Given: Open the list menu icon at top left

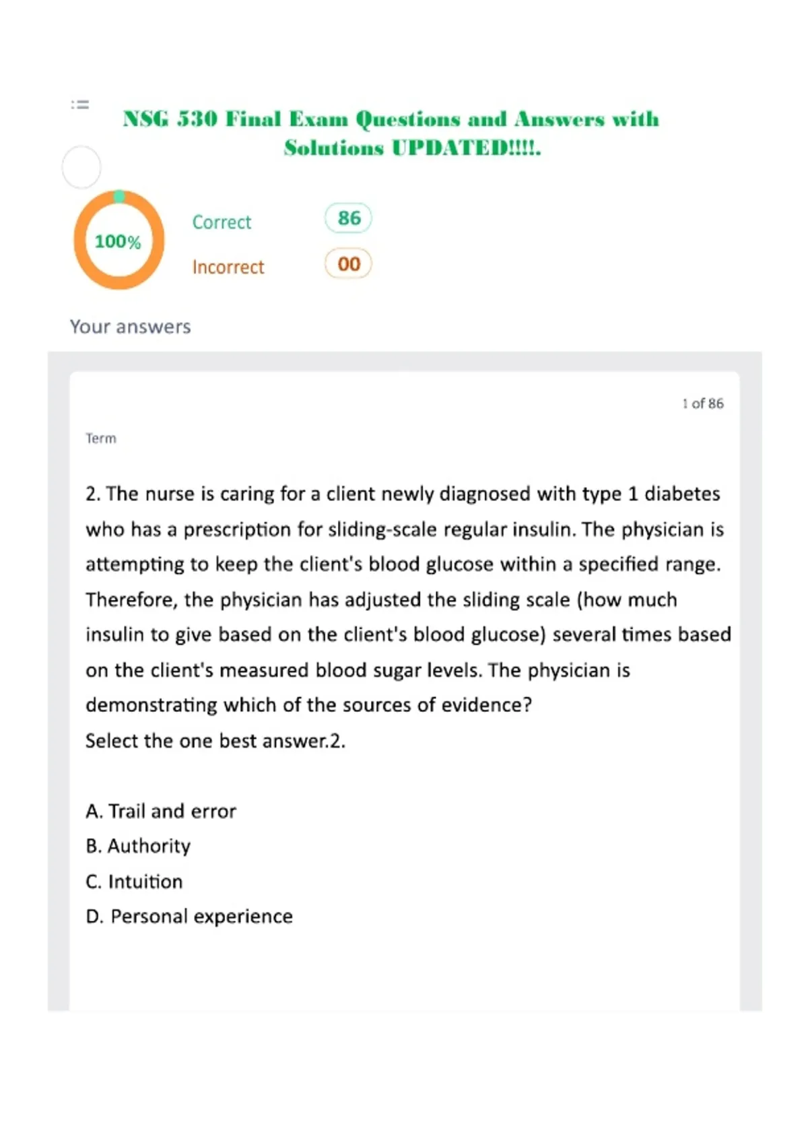Looking at the screenshot, I should (x=80, y=104).
